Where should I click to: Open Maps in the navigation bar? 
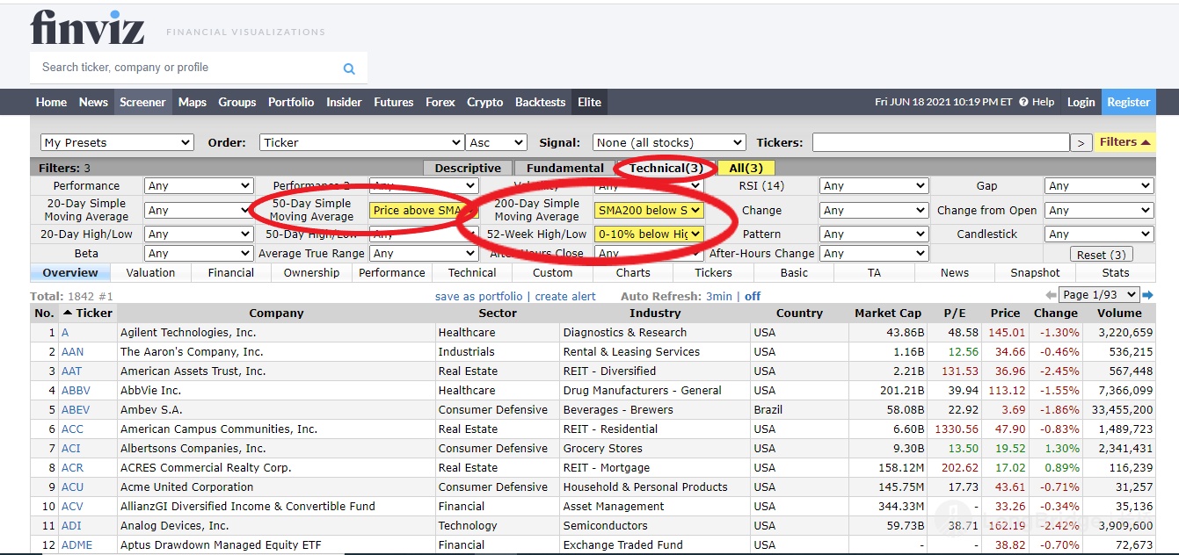pyautogui.click(x=192, y=102)
